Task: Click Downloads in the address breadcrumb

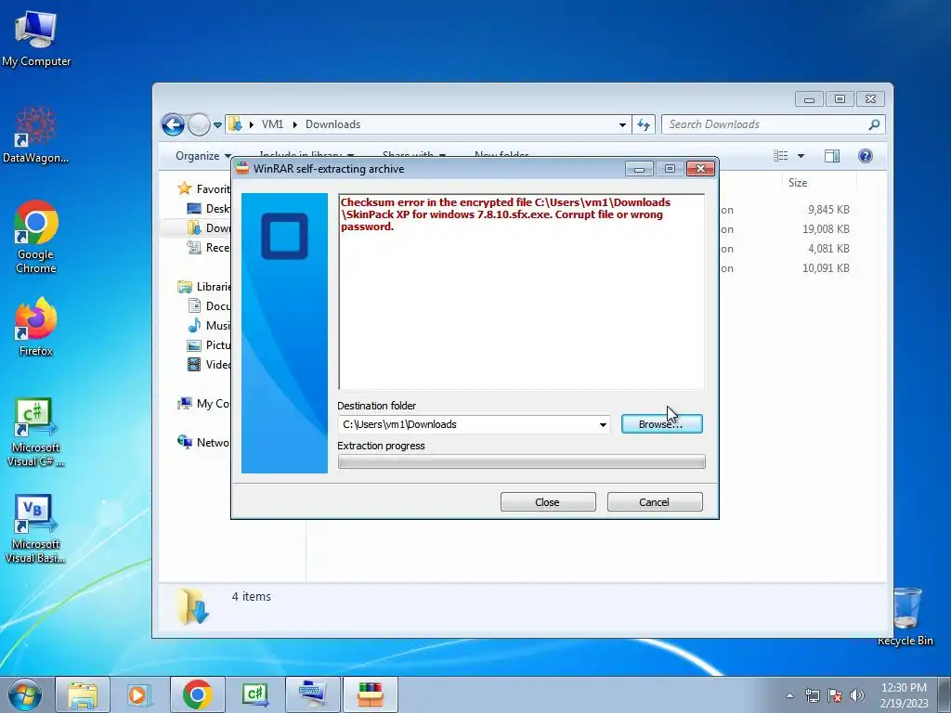Action: [332, 124]
